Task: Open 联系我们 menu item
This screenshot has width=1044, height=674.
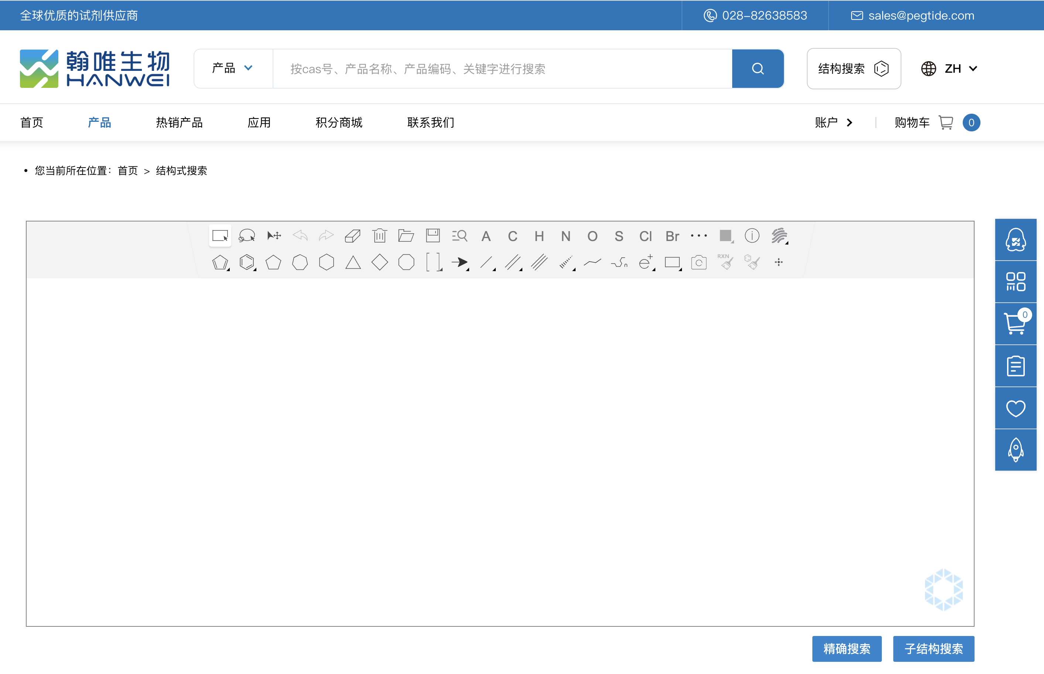Action: [431, 123]
